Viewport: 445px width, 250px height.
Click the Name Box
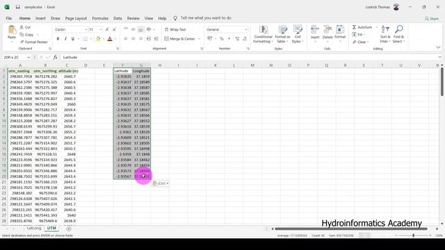coord(17,57)
